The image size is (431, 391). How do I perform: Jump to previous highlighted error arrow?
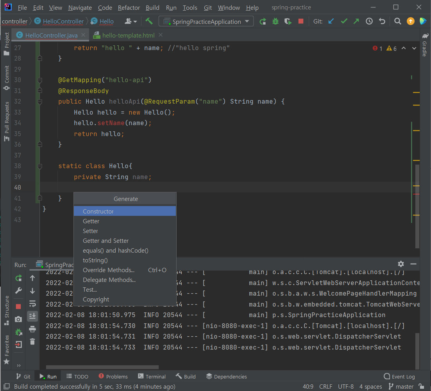404,48
